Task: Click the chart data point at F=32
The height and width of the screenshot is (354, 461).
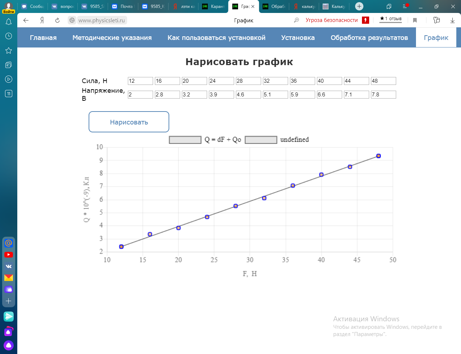Action: [x=264, y=198]
